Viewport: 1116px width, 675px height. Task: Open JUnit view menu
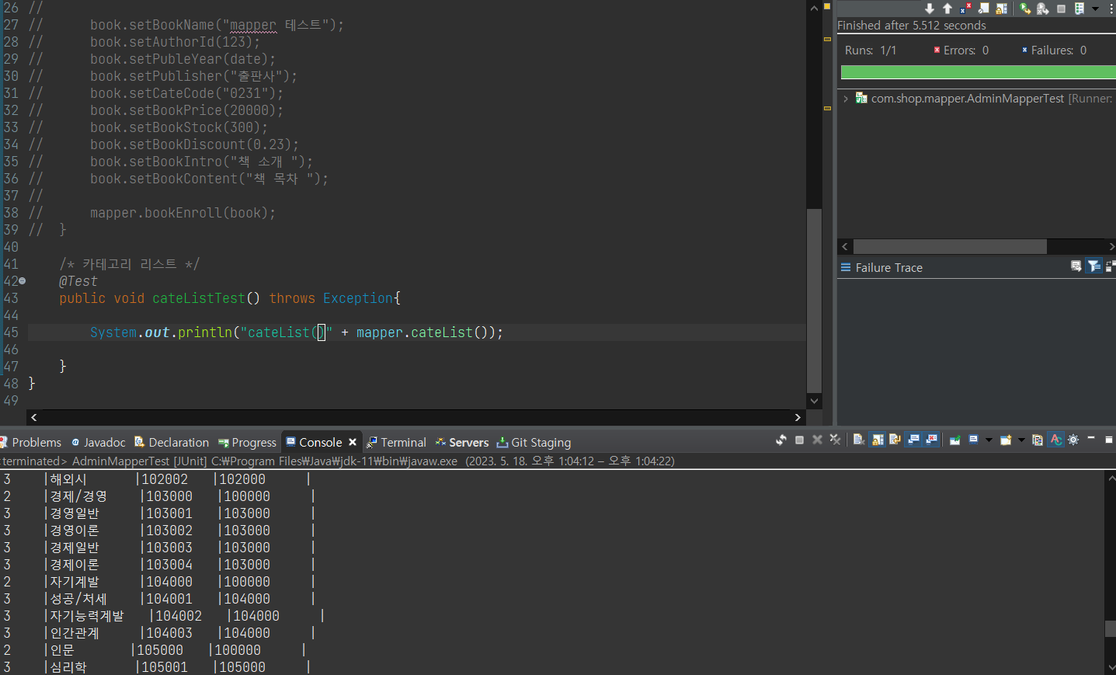[x=1111, y=9]
